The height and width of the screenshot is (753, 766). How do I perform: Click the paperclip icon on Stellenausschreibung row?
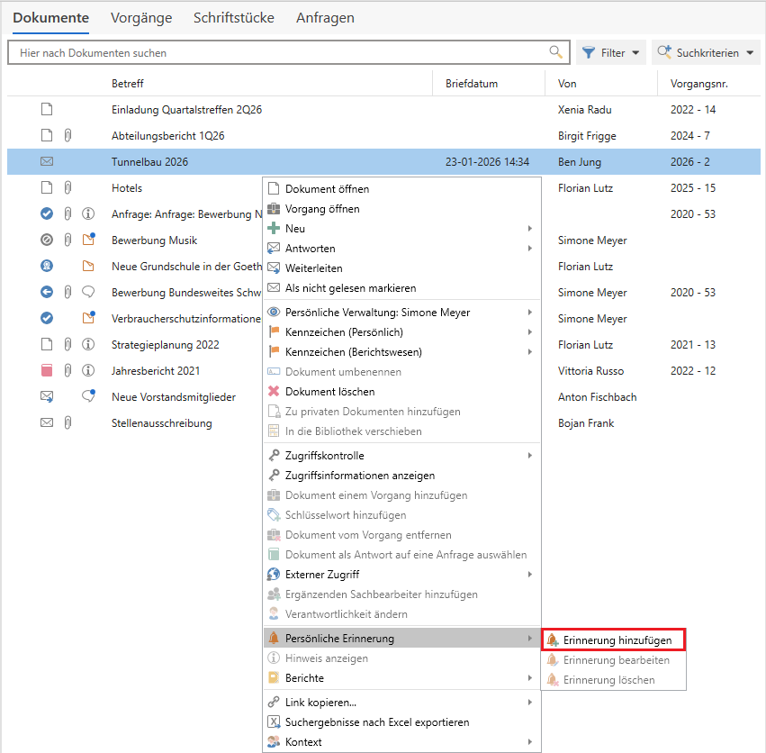click(x=68, y=422)
